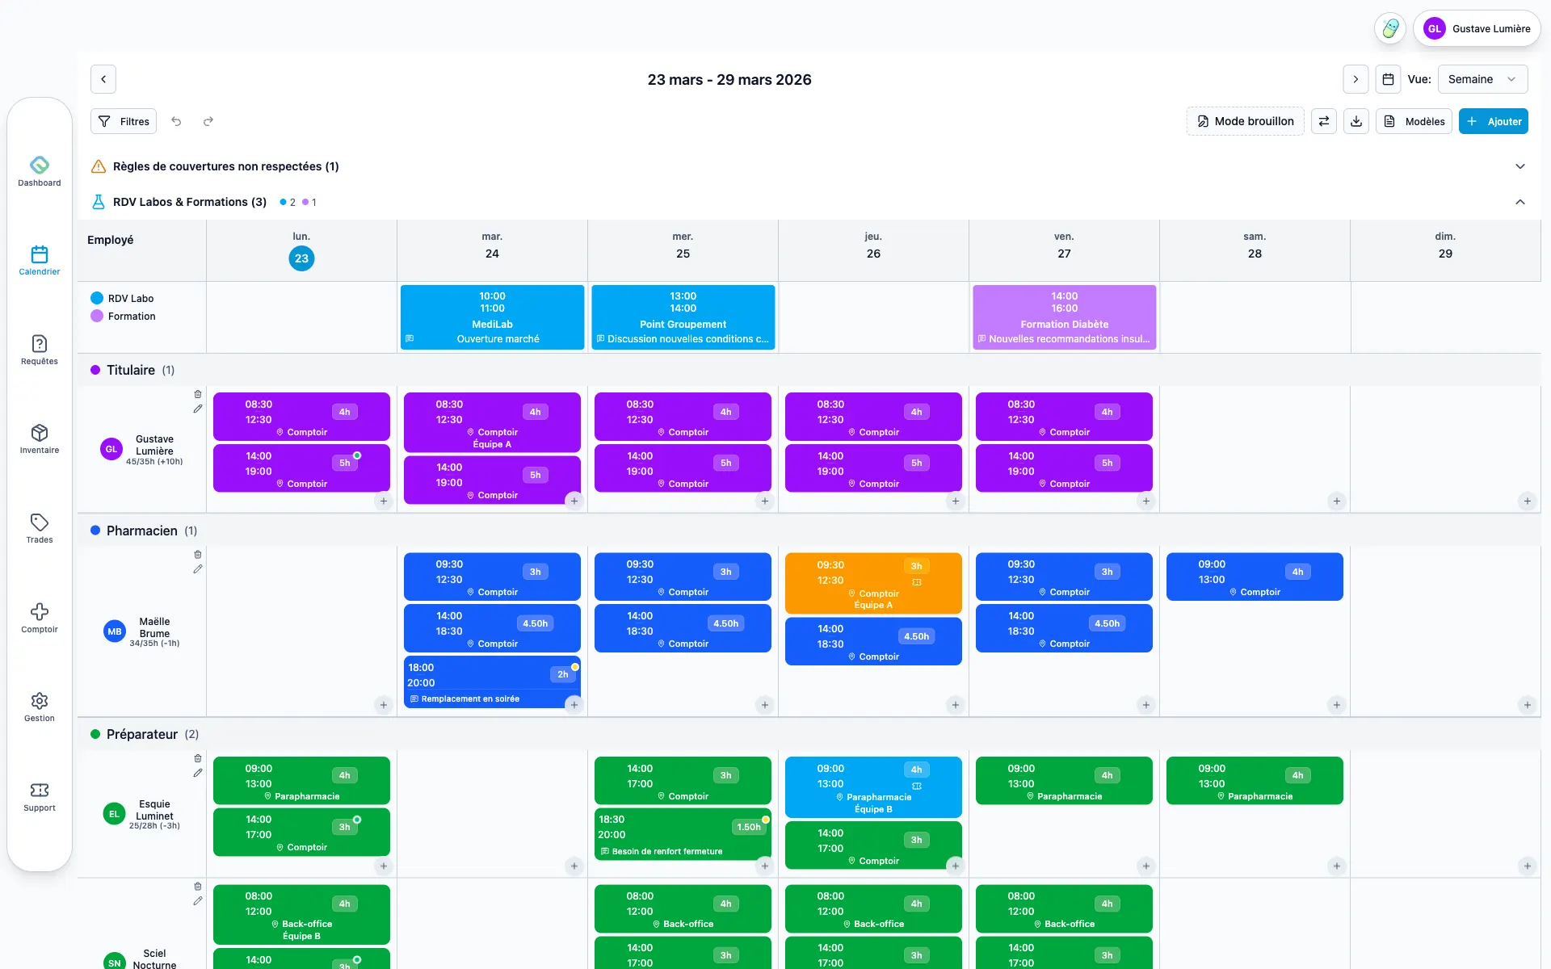1551x969 pixels.
Task: Click the swap shifts exchange icon
Action: [1323, 121]
